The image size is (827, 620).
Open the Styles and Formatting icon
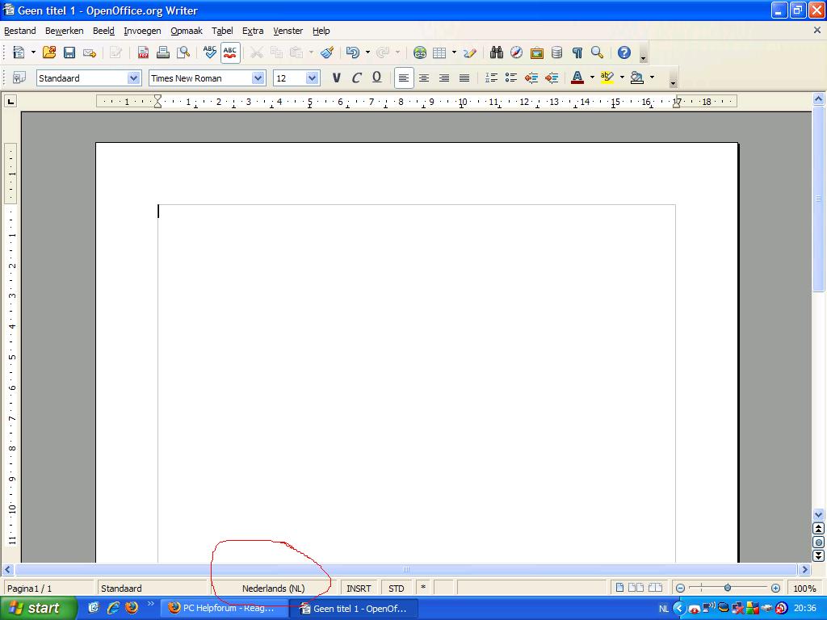[19, 78]
